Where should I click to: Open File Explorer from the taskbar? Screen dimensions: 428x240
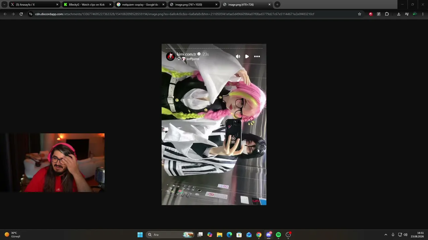click(x=219, y=235)
